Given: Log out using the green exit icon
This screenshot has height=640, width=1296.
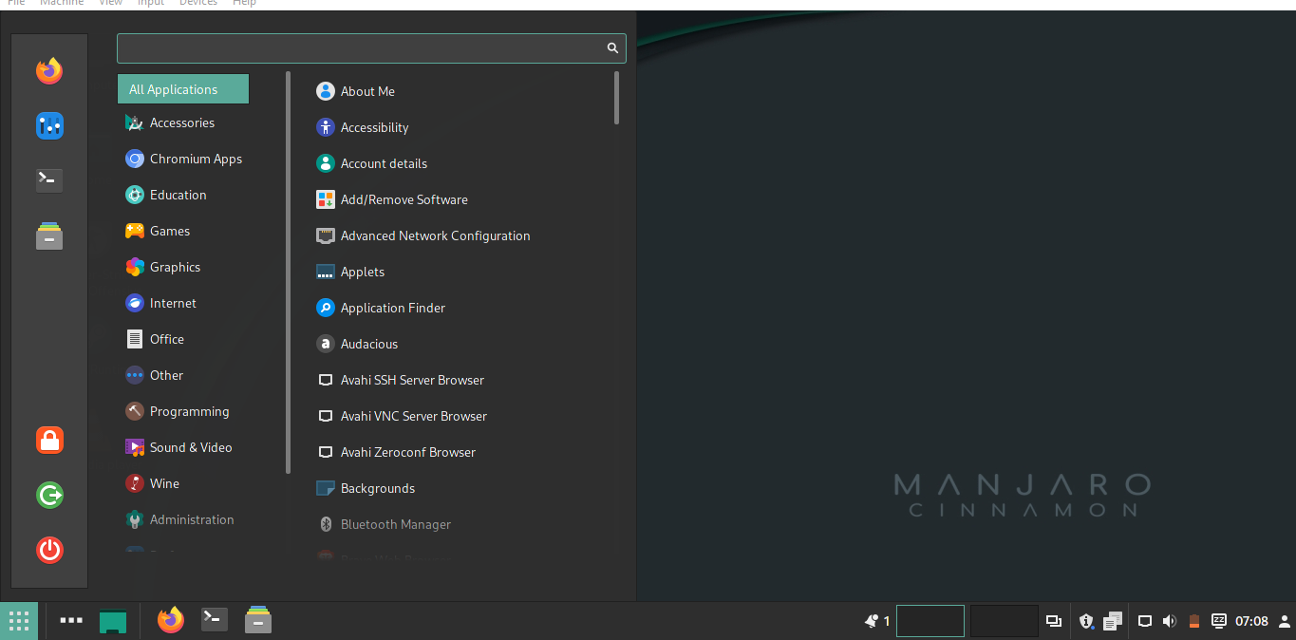Looking at the screenshot, I should (x=49, y=495).
